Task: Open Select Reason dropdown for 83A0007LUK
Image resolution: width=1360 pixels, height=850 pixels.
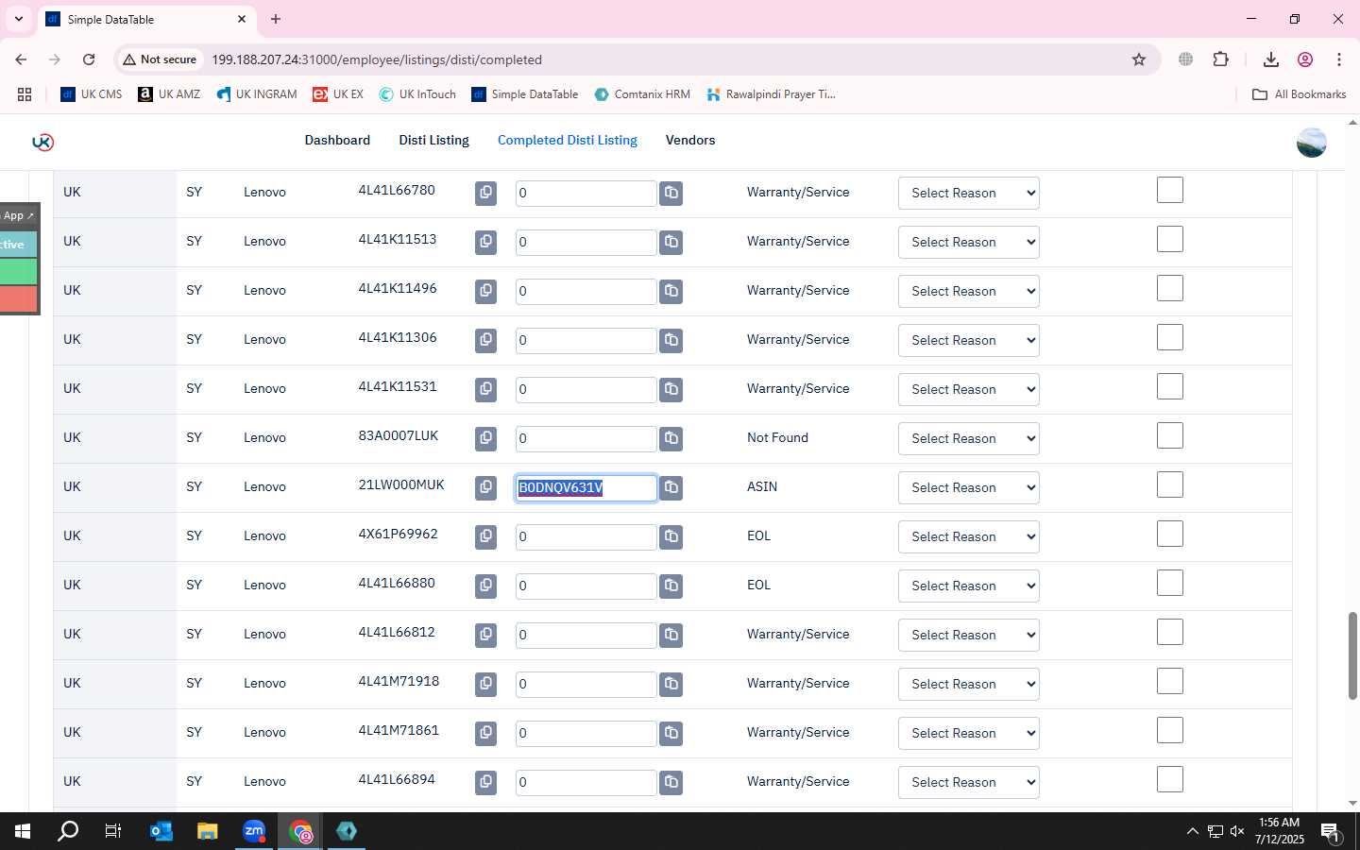Action: click(x=968, y=438)
